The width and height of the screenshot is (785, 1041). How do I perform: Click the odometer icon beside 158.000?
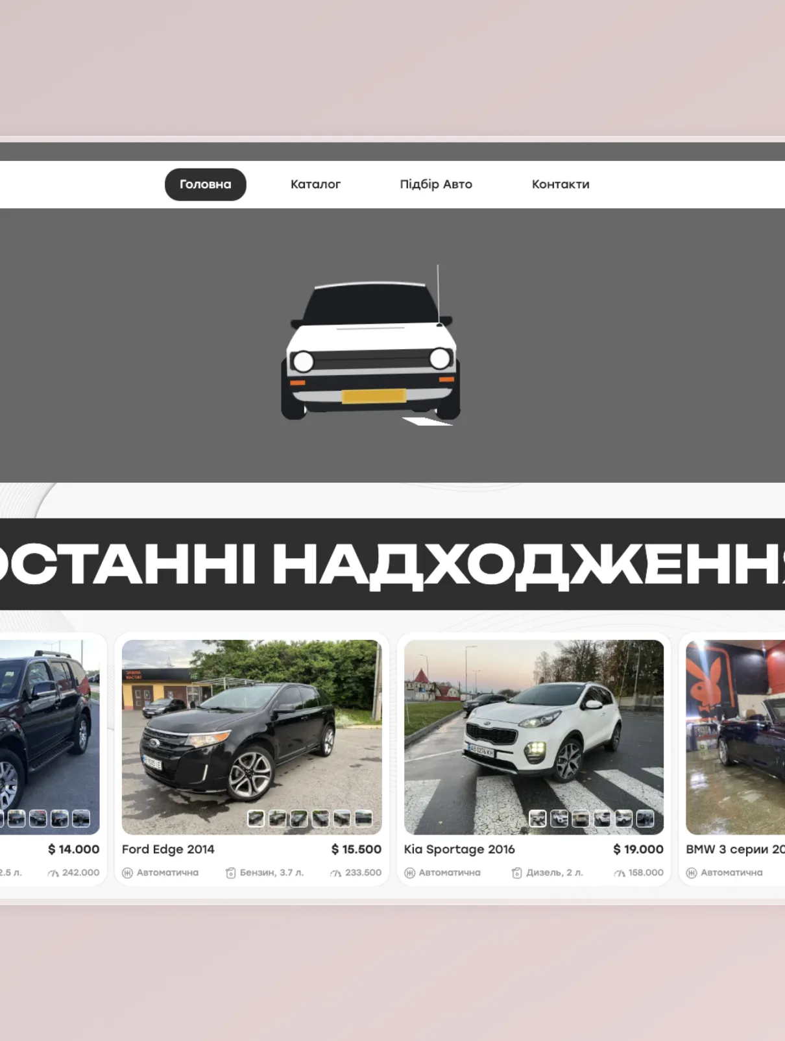(x=619, y=873)
